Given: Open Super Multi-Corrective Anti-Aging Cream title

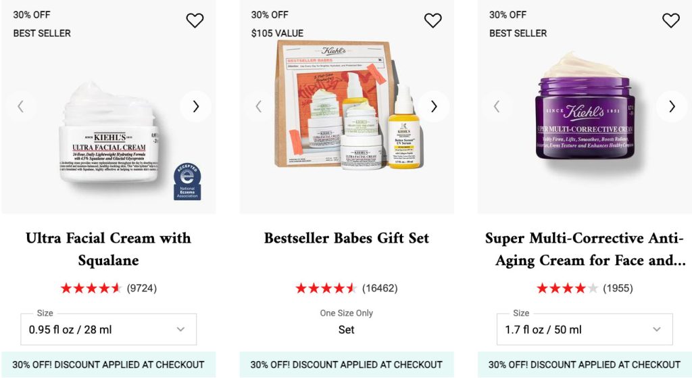Looking at the screenshot, I should pyautogui.click(x=585, y=249).
